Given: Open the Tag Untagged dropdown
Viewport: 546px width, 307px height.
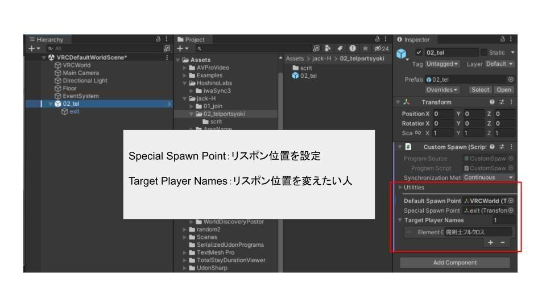Looking at the screenshot, I should coord(442,64).
